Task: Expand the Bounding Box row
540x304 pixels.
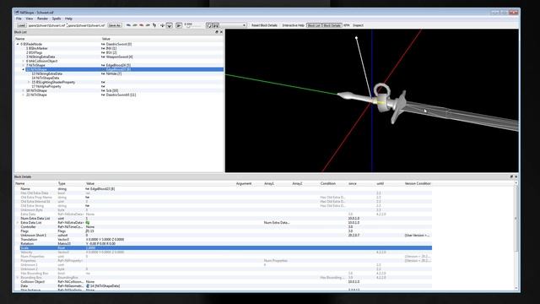Action: click(x=18, y=278)
